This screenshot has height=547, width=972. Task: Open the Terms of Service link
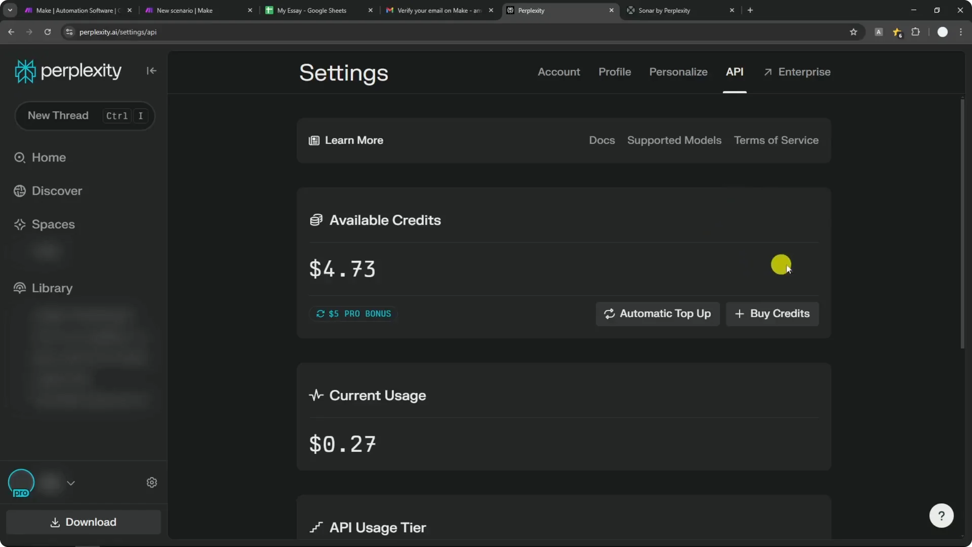click(x=777, y=140)
